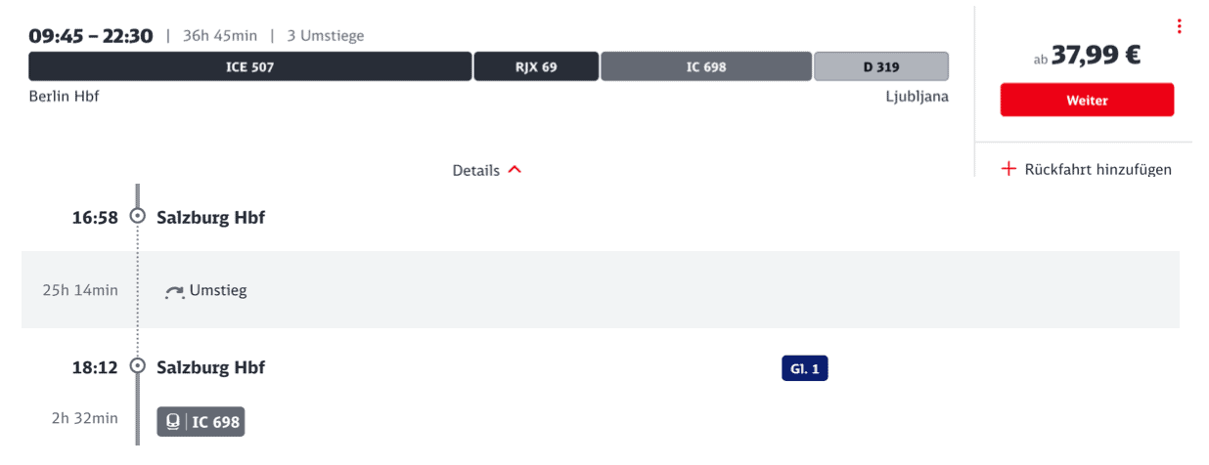The width and height of the screenshot is (1209, 465).
Task: Click the Gl. 1 platform badge
Action: point(804,368)
